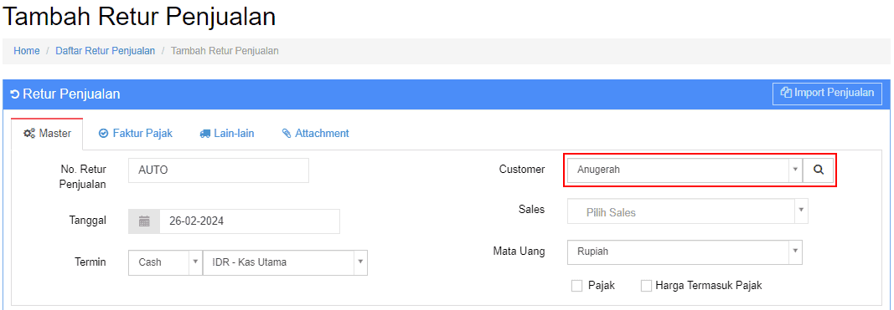The width and height of the screenshot is (894, 310).
Task: Click the checkmark icon on Faktur Pajak
Action: (x=103, y=134)
